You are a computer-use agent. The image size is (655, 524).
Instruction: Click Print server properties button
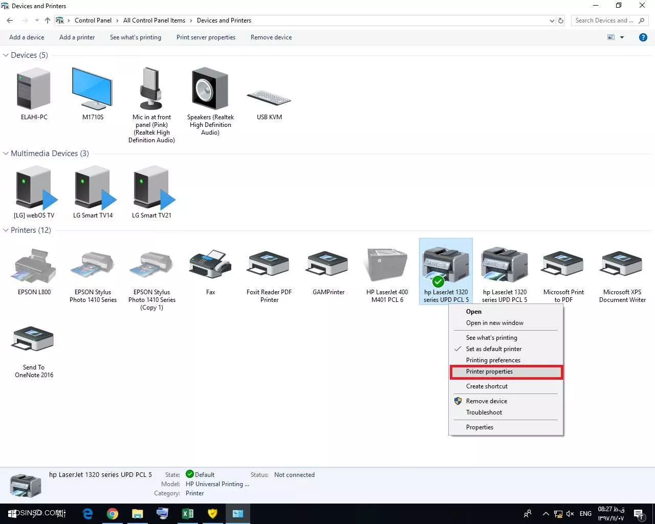click(206, 37)
